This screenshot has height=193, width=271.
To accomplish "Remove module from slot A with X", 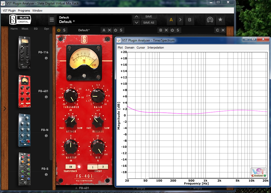I will click(109, 30).
